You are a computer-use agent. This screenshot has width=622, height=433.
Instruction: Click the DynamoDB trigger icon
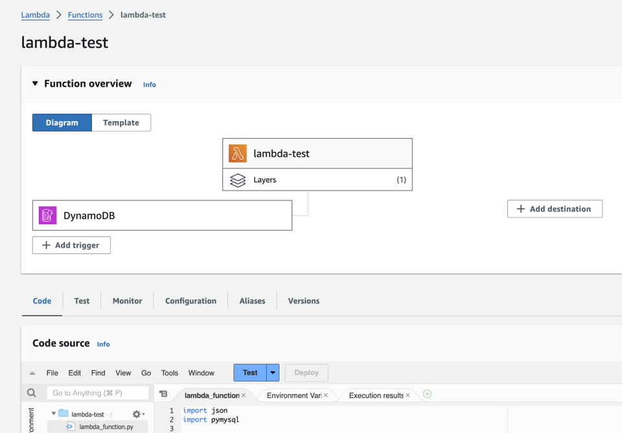pos(46,215)
